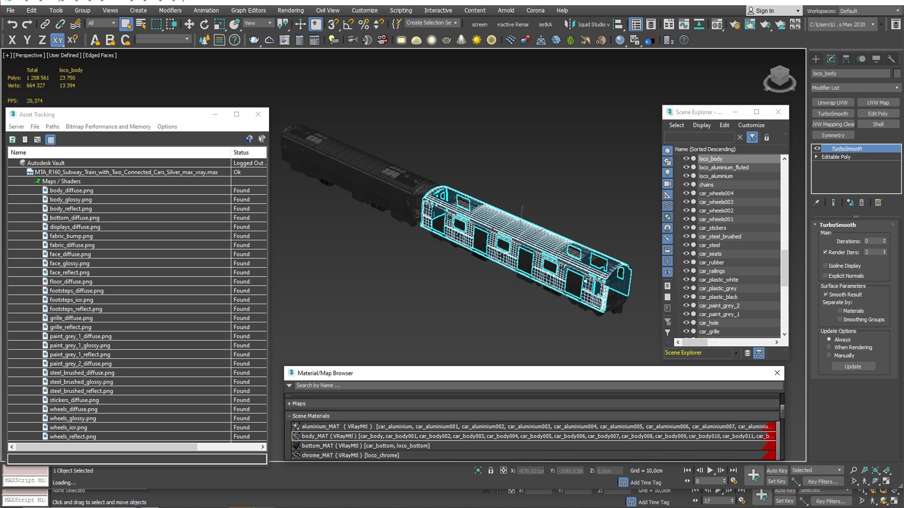Open the Modifier List dropdown

pos(856,88)
